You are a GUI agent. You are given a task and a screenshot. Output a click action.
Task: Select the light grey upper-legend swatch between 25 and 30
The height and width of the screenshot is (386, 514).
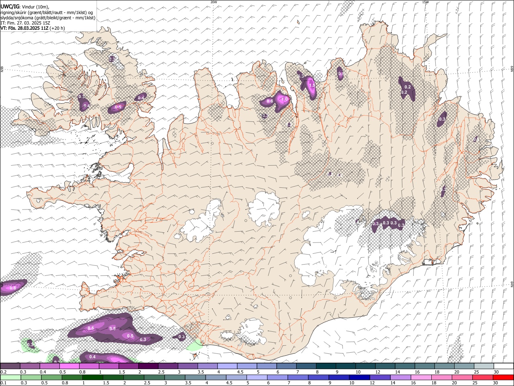pos(483,366)
